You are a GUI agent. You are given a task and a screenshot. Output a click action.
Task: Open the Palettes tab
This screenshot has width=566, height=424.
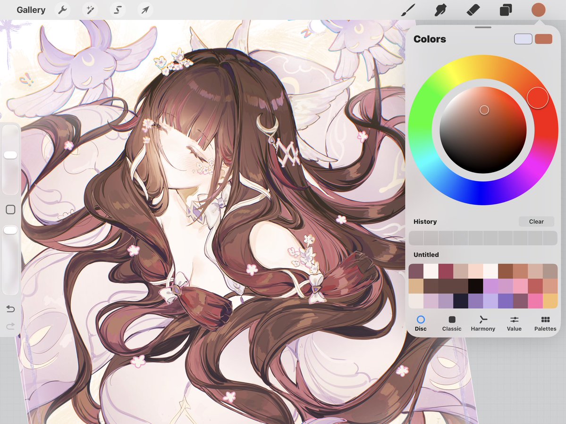pyautogui.click(x=545, y=324)
